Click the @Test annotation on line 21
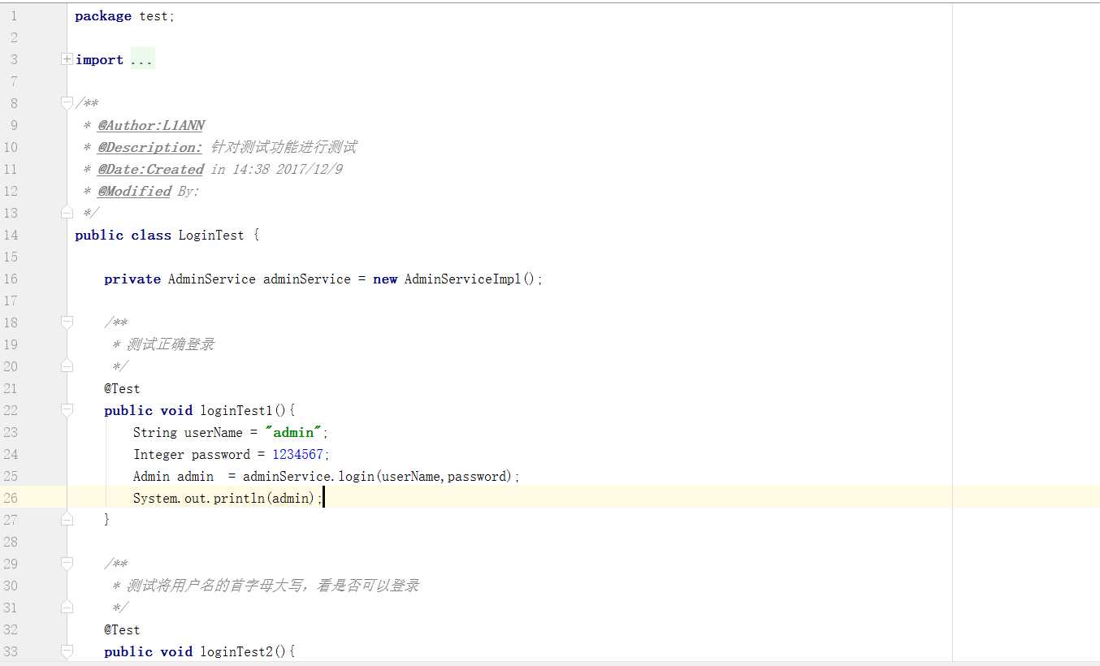Screen dimensions: 1100x666 coord(122,388)
